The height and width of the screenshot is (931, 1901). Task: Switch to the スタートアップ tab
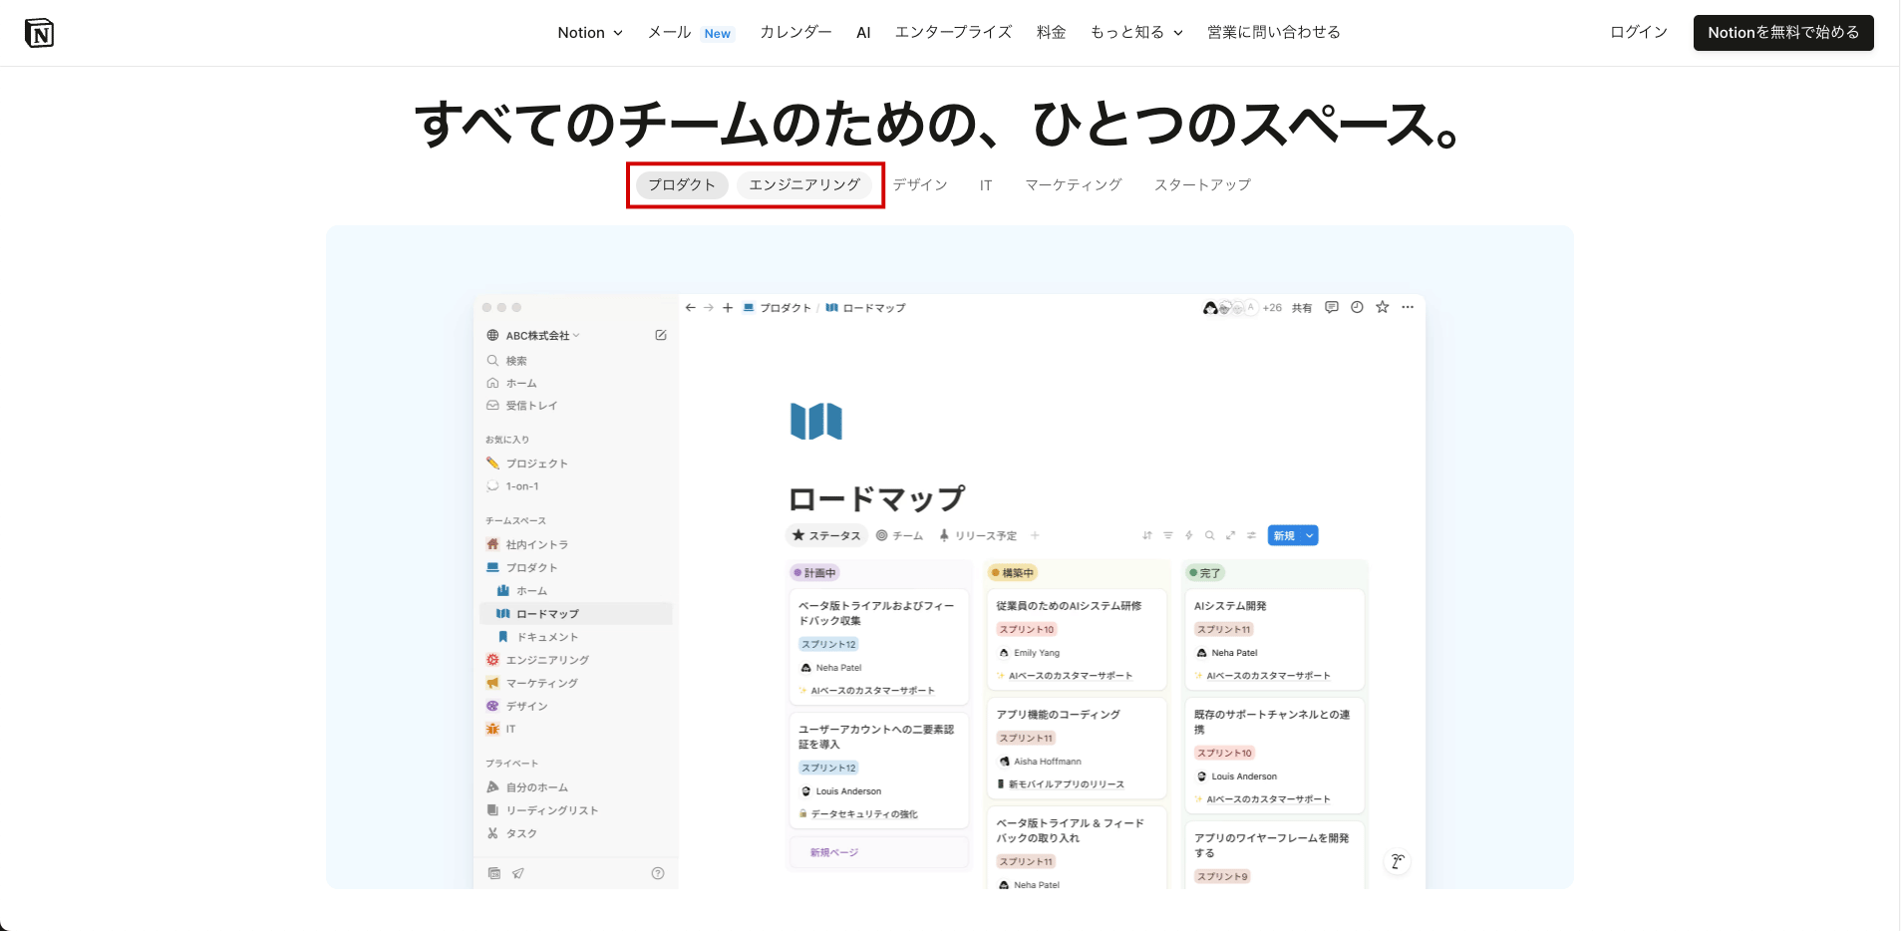click(1202, 185)
